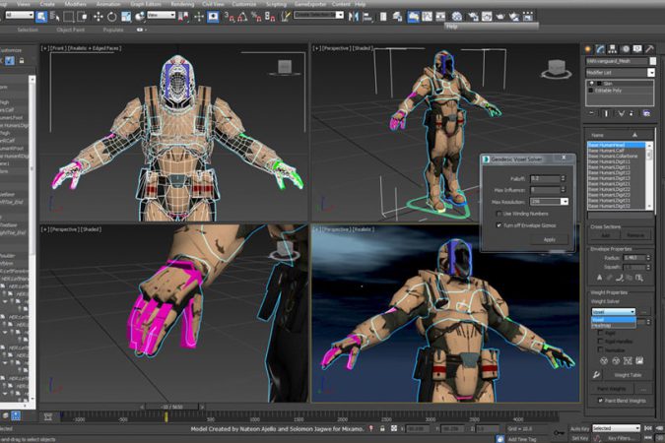Enable Use Winding Numbers checkbox
The image size is (665, 443).
pyautogui.click(x=499, y=214)
